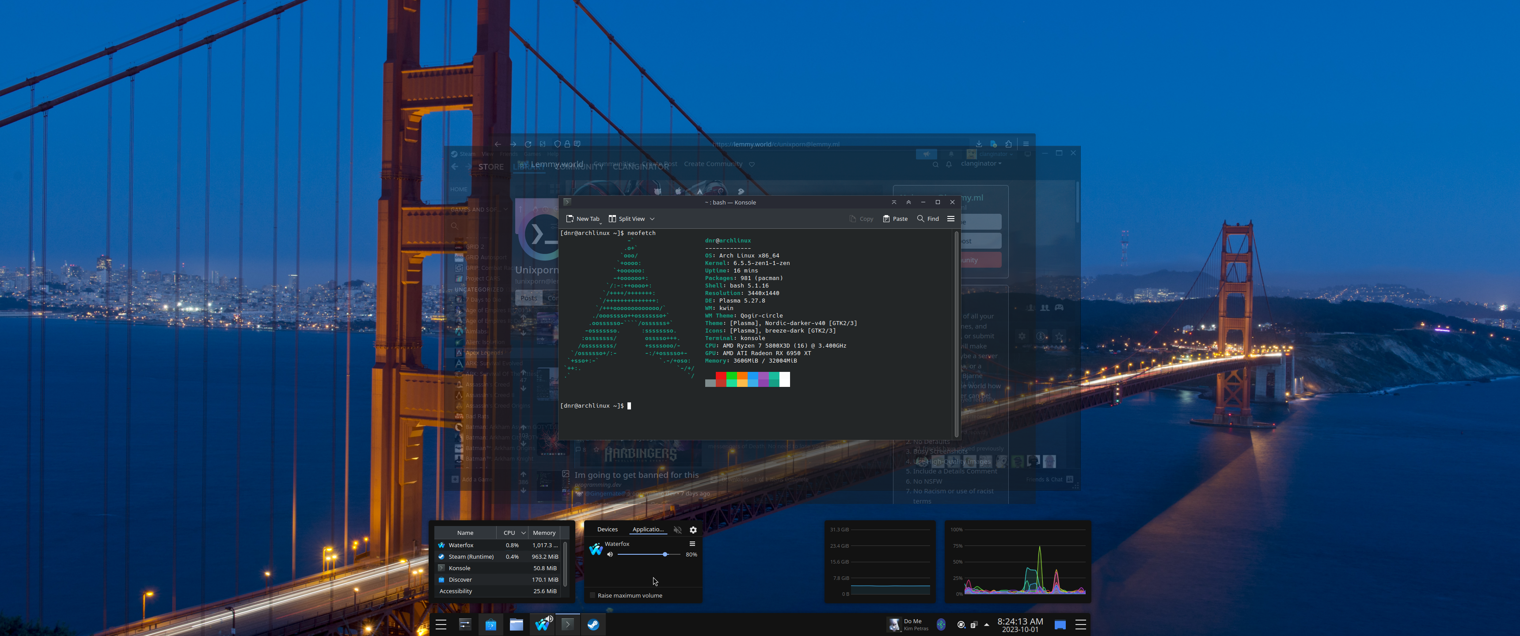The image size is (1520, 636).
Task: Click the Find search icon in Konsole
Action: pos(920,218)
